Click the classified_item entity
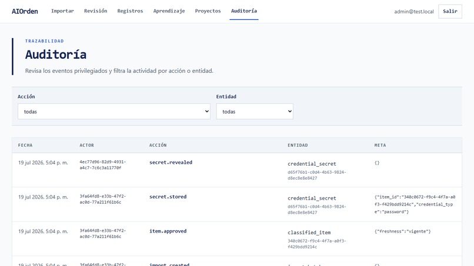The image size is (474, 266). (309, 233)
